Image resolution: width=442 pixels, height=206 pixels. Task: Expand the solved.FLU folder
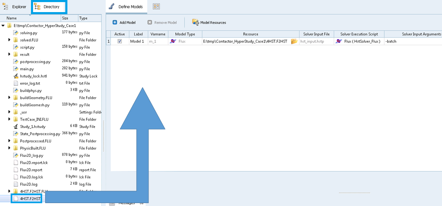[x=9, y=40]
